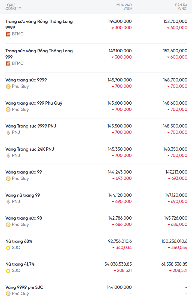Screen dimensions: 192x303
Task: Select the Vàng 999.9 phi SJC title
Action: (x=24, y=287)
